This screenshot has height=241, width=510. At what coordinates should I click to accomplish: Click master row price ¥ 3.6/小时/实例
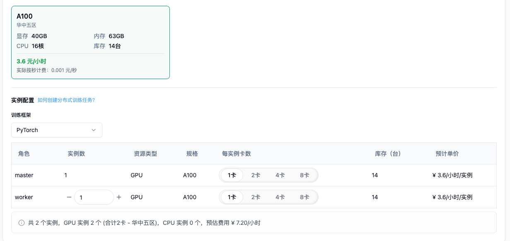(x=452, y=175)
